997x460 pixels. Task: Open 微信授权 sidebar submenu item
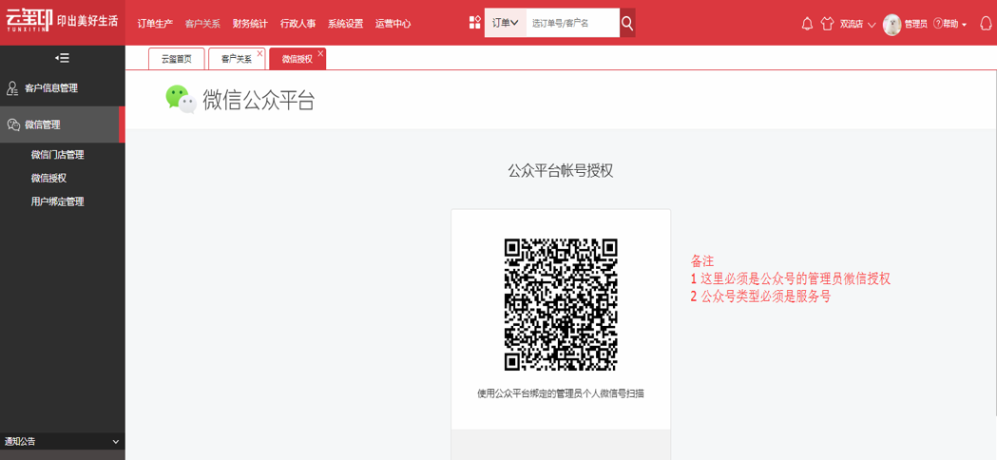[49, 178]
